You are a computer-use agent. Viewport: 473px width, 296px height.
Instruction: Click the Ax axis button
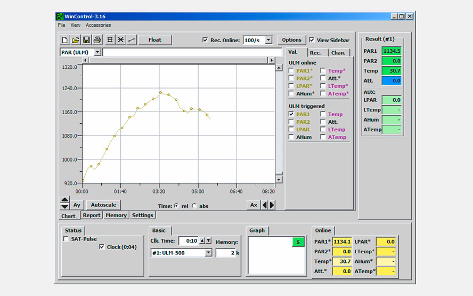coord(254,205)
